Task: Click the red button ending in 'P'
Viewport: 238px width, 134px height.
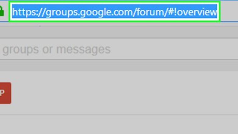Action: 5,93
